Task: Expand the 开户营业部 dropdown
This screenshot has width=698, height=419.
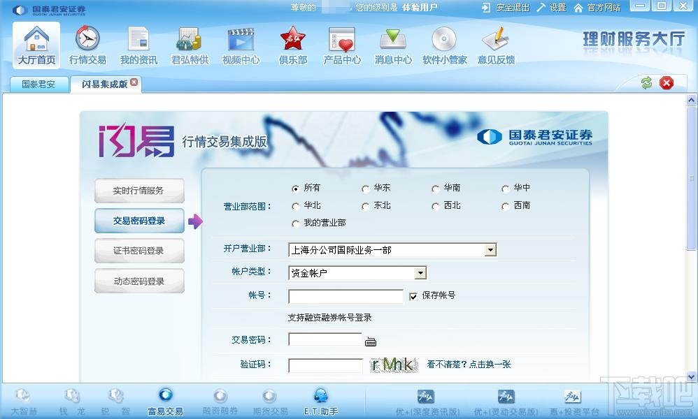Action: pos(490,250)
